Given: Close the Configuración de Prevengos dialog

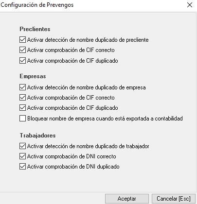Looking at the screenshot, I should click(190, 5).
